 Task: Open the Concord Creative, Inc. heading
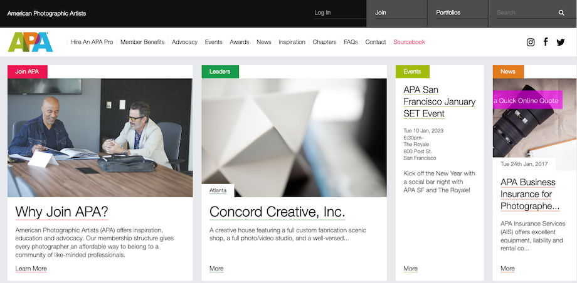click(277, 212)
